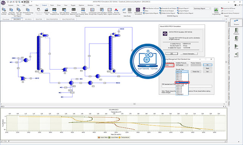243x145 pixels.
Task: Select Splitter unit in palette
Action: 236,55
